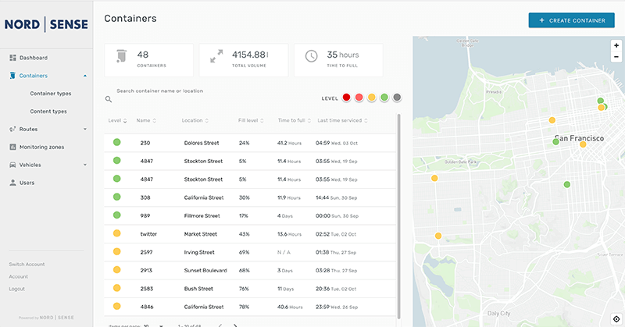Collapse the Containers submenu arrow
The width and height of the screenshot is (625, 327).
tap(85, 76)
